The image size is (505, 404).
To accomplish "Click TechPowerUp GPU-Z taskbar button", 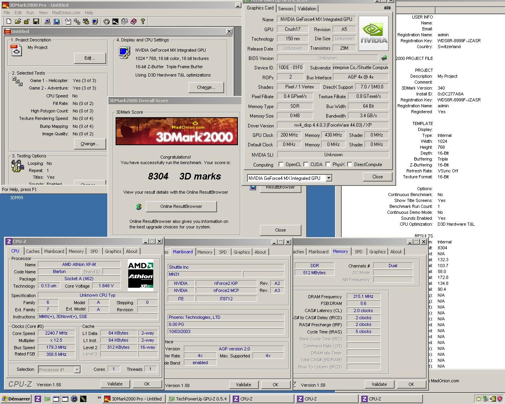I will [x=198, y=399].
